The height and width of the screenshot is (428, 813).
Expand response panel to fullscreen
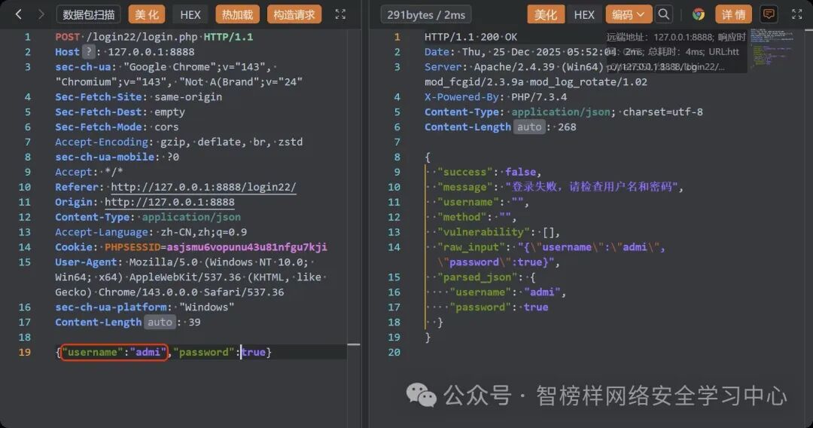(x=797, y=14)
